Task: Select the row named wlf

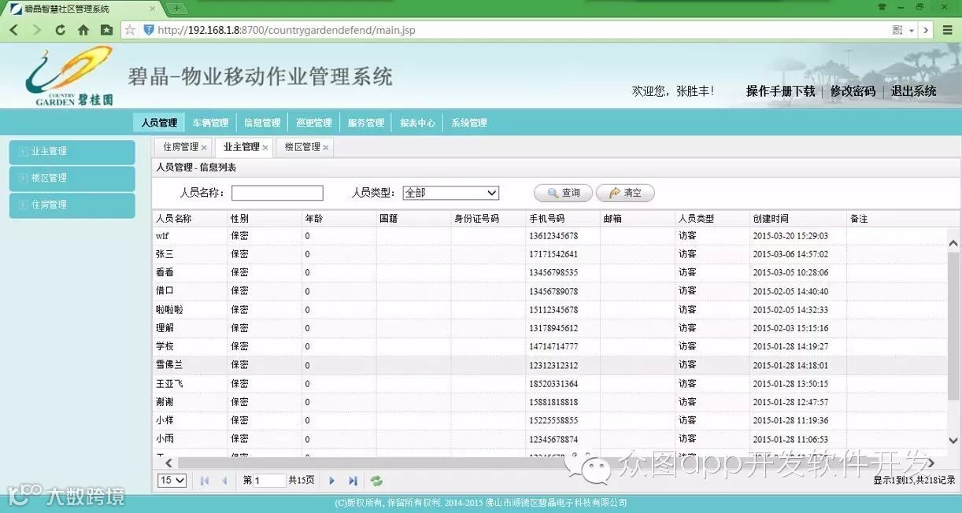Action: tap(549, 236)
